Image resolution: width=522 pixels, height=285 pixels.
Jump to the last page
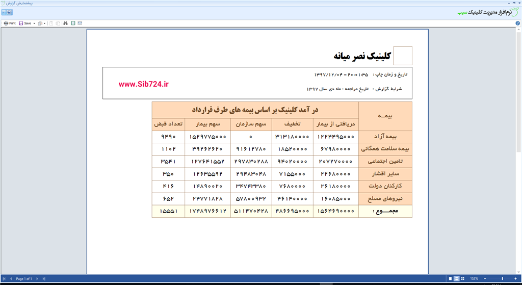44,279
